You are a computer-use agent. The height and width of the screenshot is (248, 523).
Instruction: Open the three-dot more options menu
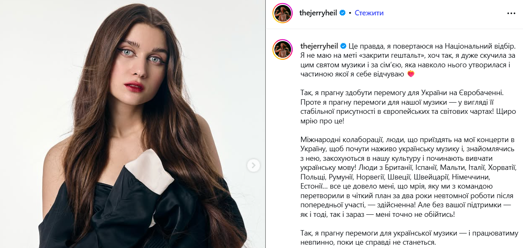511,13
